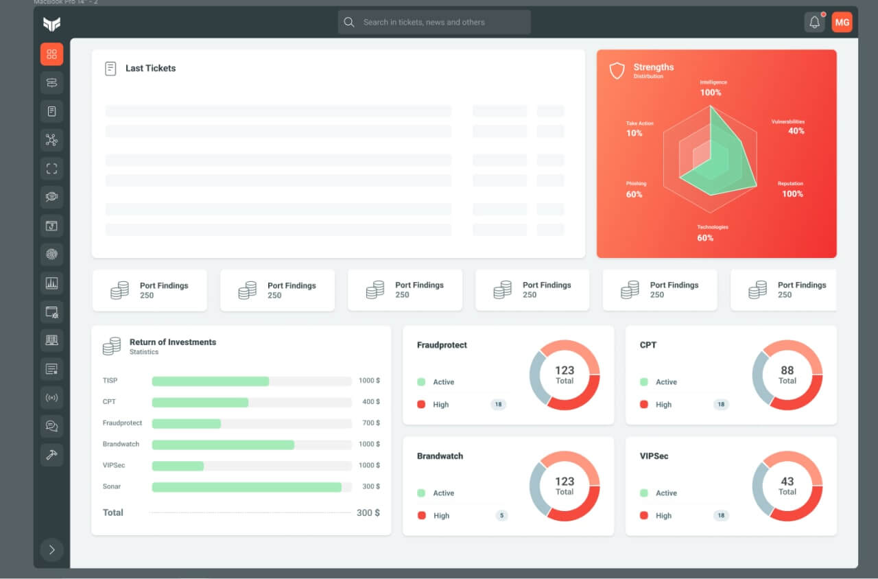Open the chat bubbles icon in sidebar

(x=51, y=426)
